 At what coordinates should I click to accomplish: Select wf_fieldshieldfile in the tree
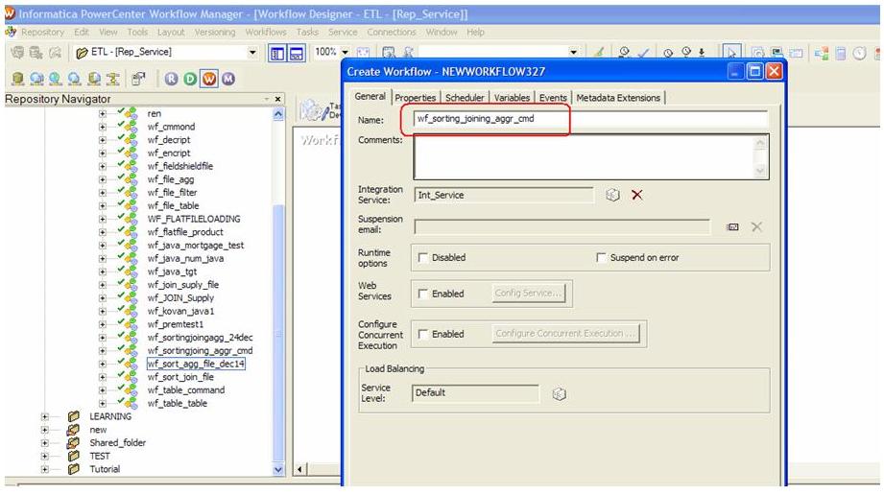179,166
